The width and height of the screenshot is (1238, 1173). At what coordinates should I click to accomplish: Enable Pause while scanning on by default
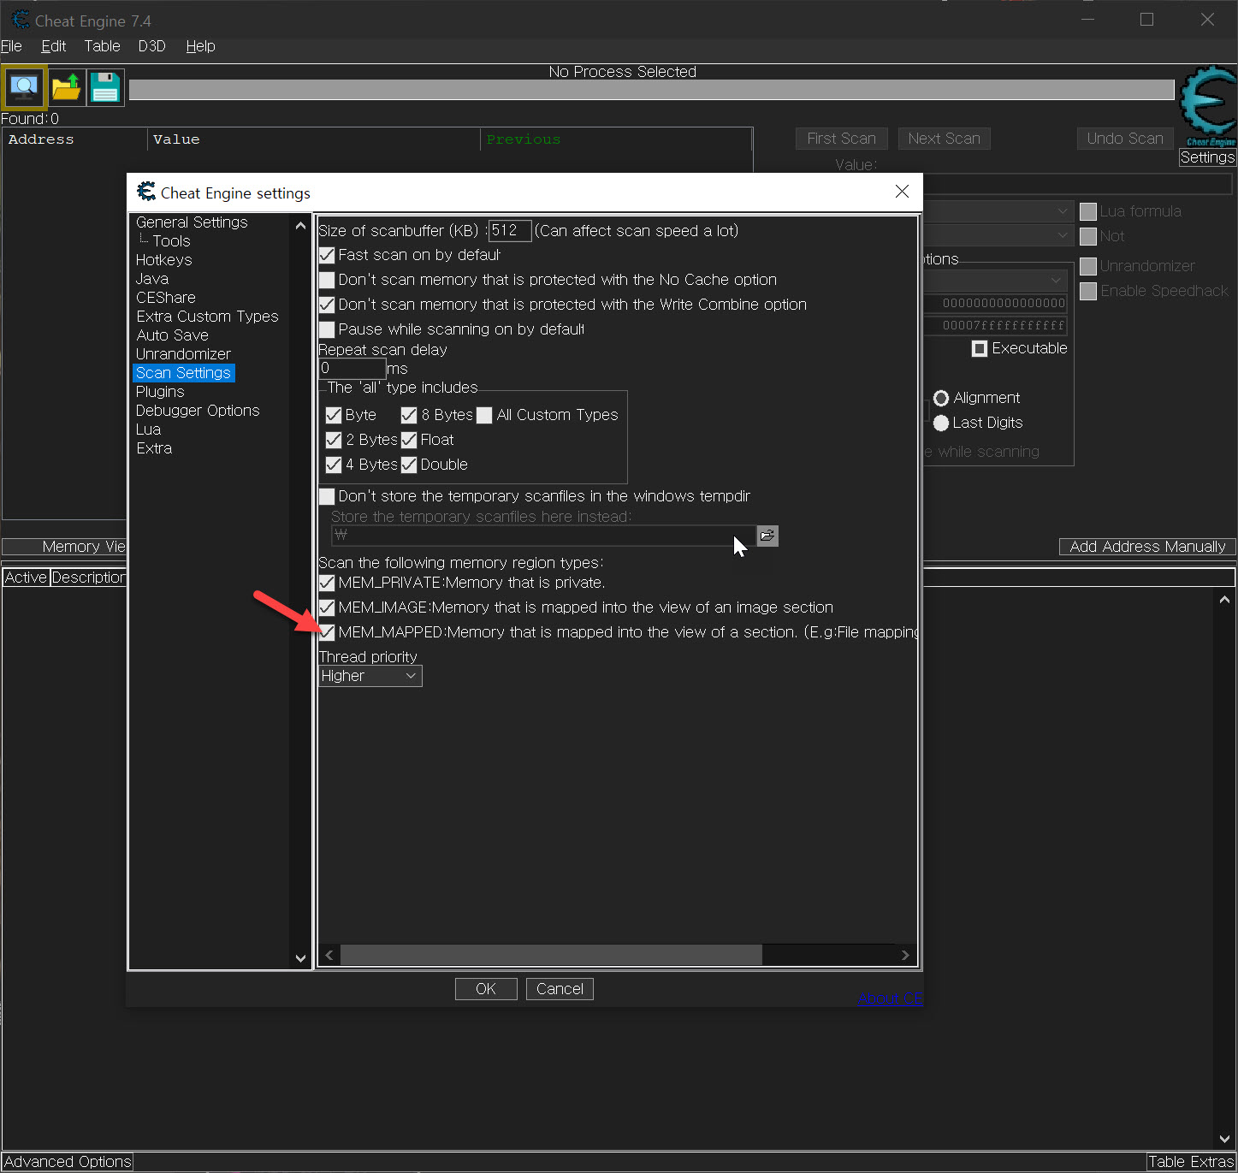click(327, 329)
